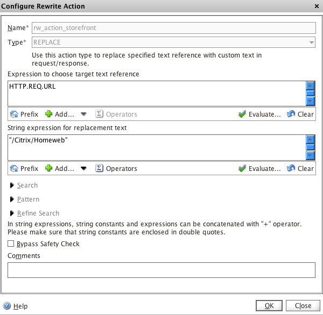Click green plus Add icon under target expression

pos(48,114)
